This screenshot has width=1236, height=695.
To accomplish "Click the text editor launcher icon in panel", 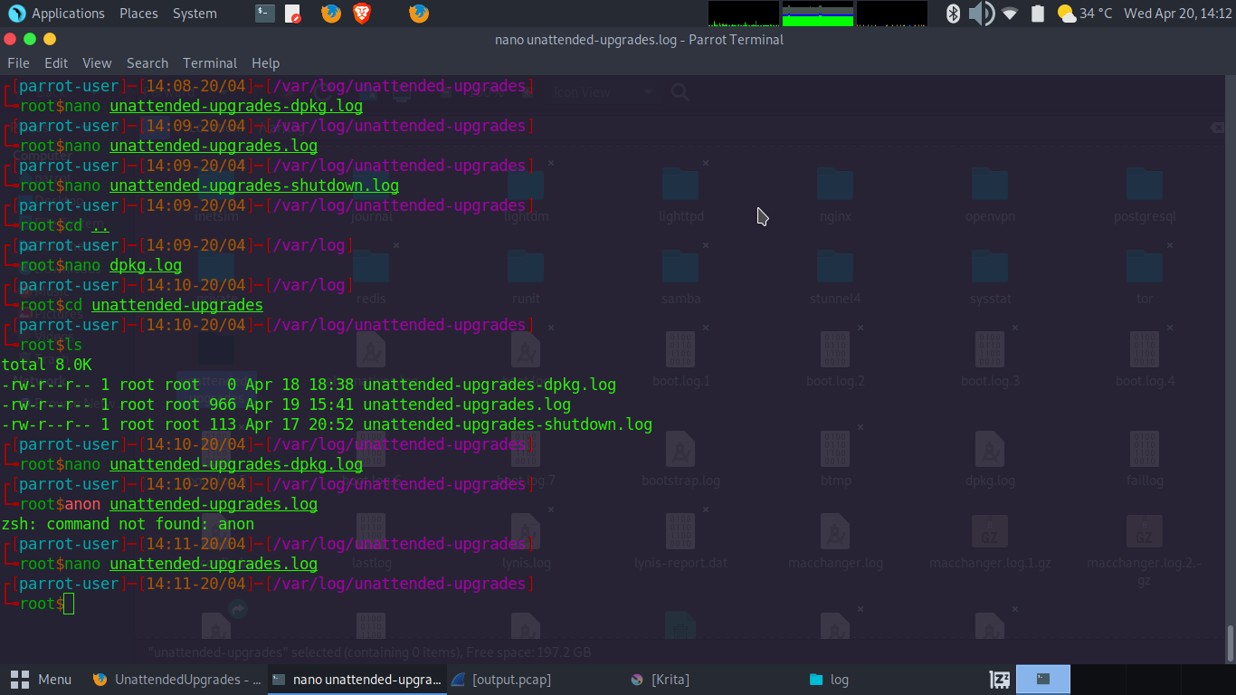I will (292, 14).
